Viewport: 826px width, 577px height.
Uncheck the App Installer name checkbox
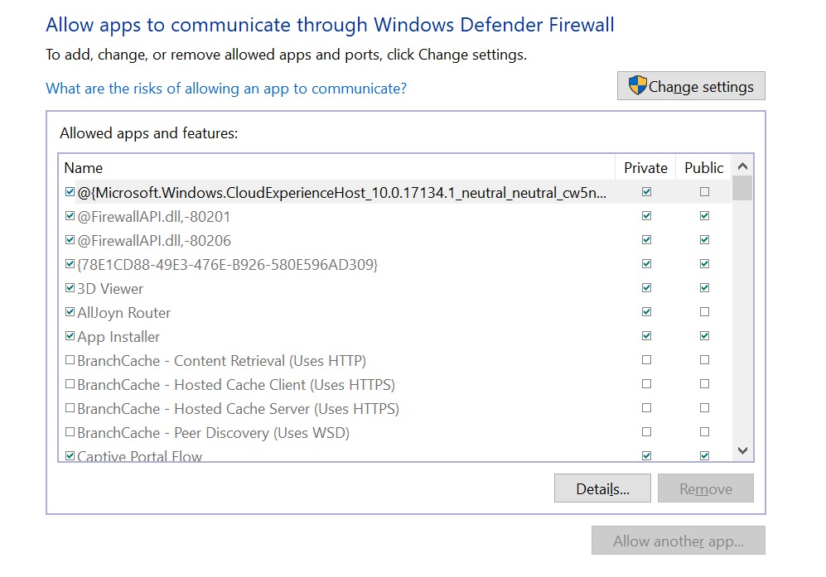pyautogui.click(x=70, y=335)
